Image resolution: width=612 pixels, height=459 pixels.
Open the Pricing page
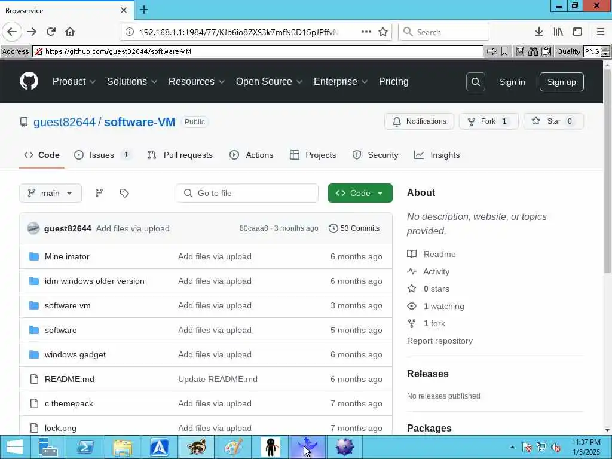(x=393, y=81)
